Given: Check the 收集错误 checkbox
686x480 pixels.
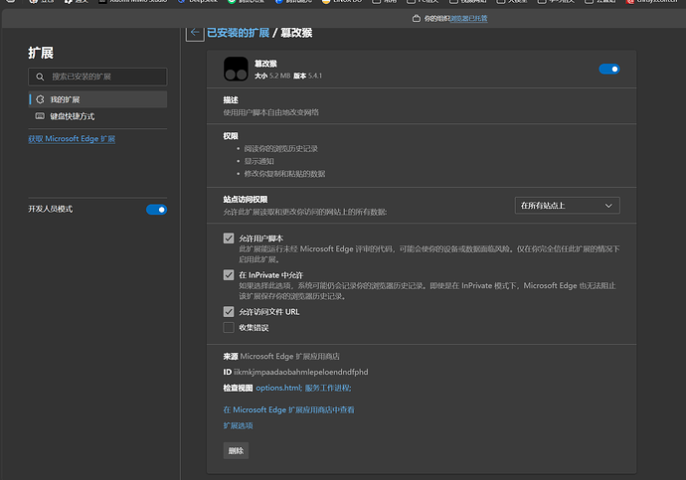Looking at the screenshot, I should pos(229,327).
